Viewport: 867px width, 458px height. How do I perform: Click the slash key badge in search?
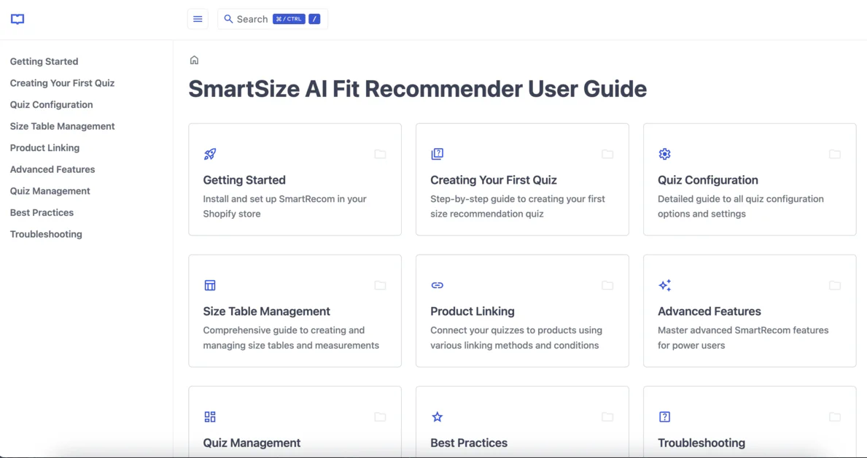coord(314,19)
